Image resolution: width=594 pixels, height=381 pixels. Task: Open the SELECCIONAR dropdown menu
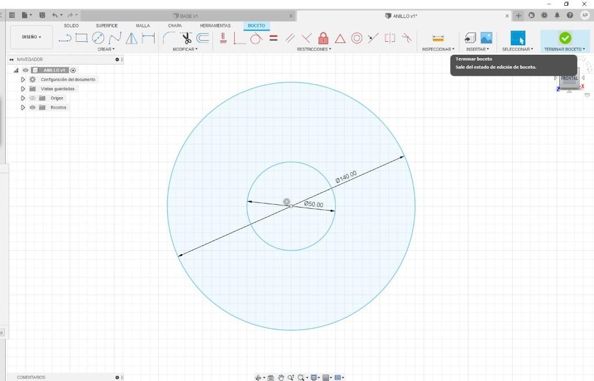517,49
